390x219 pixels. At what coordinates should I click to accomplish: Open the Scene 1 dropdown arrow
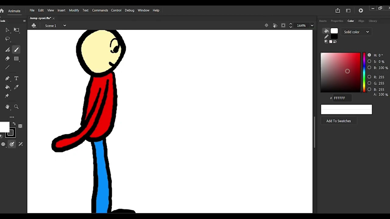pos(65,26)
